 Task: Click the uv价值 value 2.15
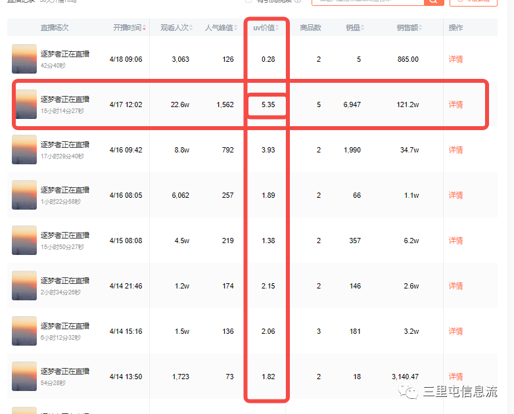click(x=268, y=286)
